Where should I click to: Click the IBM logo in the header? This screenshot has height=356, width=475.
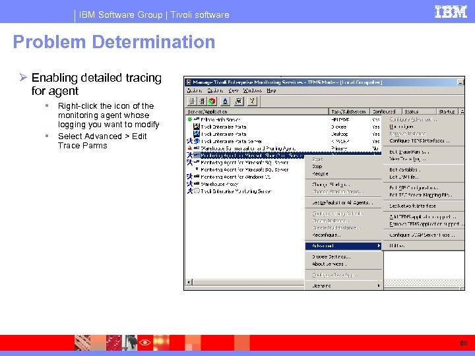click(x=451, y=11)
